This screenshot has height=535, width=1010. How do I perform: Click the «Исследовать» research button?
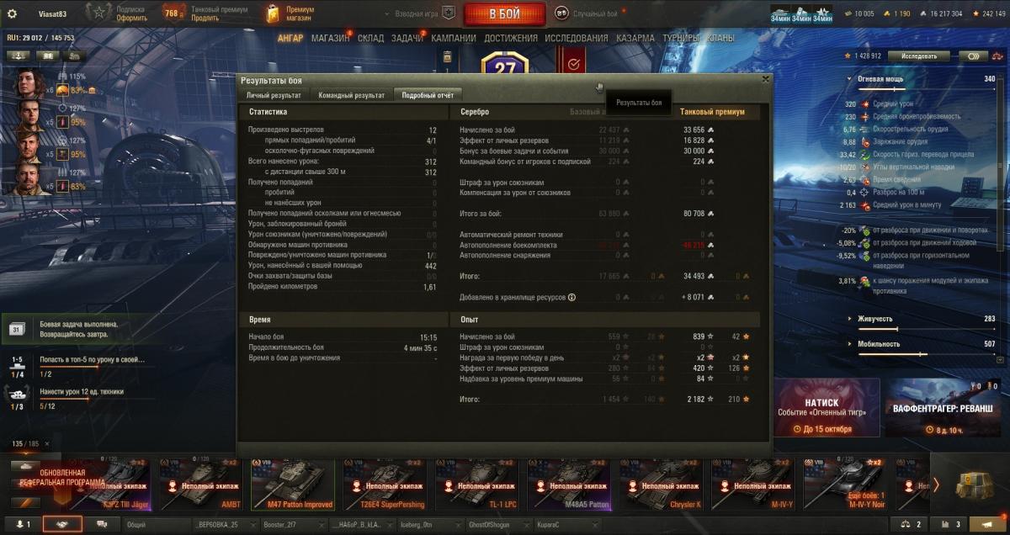point(919,56)
